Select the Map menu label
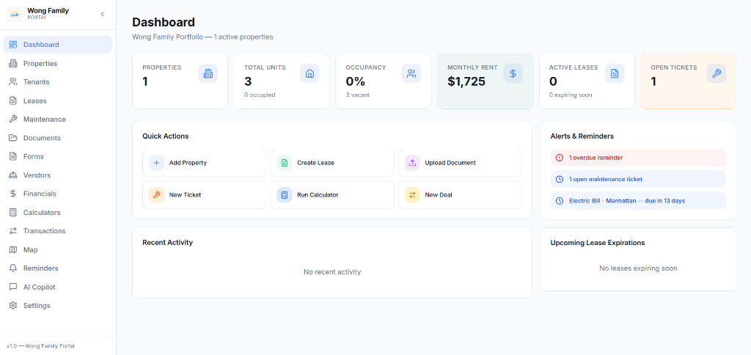This screenshot has width=751, height=355. coord(31,249)
